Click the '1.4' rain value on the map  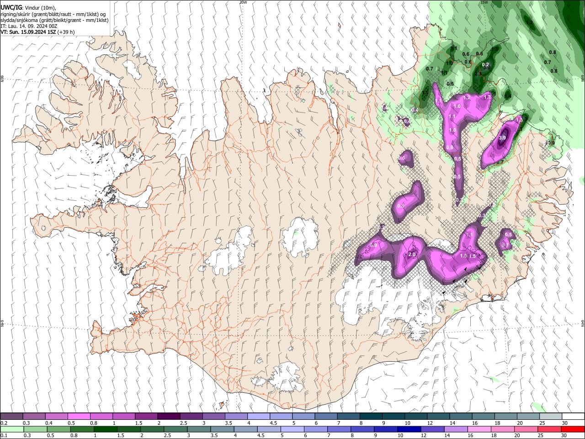coord(507,96)
